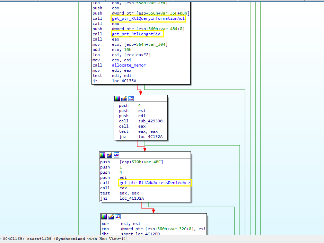
Task: Click loc_4C132A in the RtlAddAccessDeniedAce block
Action: tap(132, 198)
